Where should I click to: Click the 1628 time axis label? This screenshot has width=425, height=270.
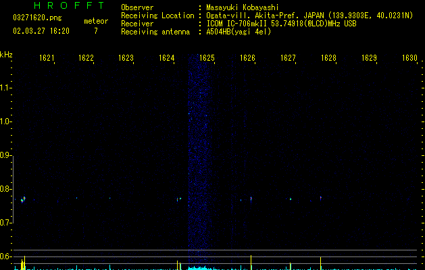328,58
